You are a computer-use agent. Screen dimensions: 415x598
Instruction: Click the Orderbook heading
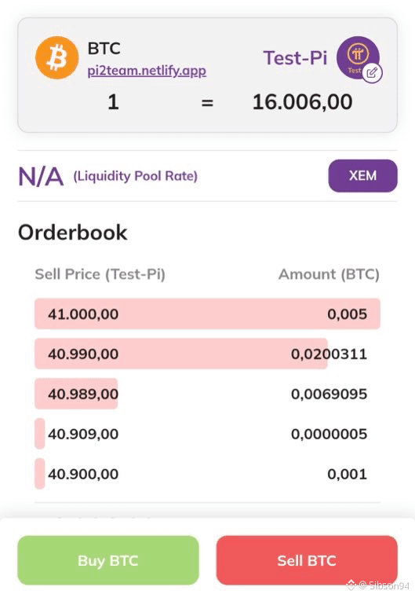tap(73, 233)
